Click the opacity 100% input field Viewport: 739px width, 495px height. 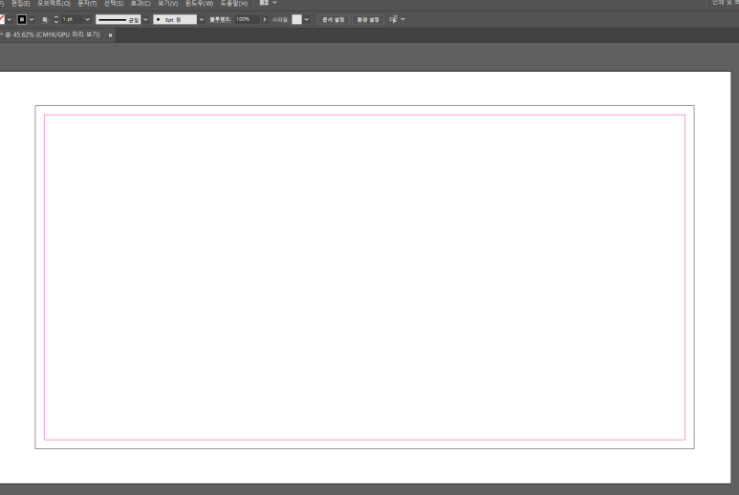(246, 19)
